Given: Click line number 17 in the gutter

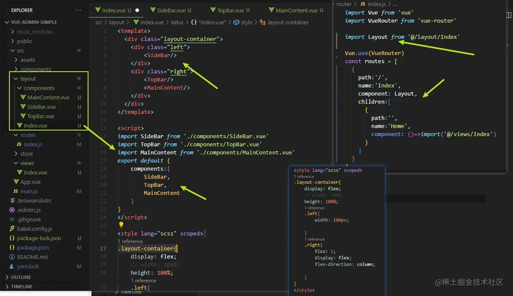Looking at the screenshot, I should coord(103,160).
